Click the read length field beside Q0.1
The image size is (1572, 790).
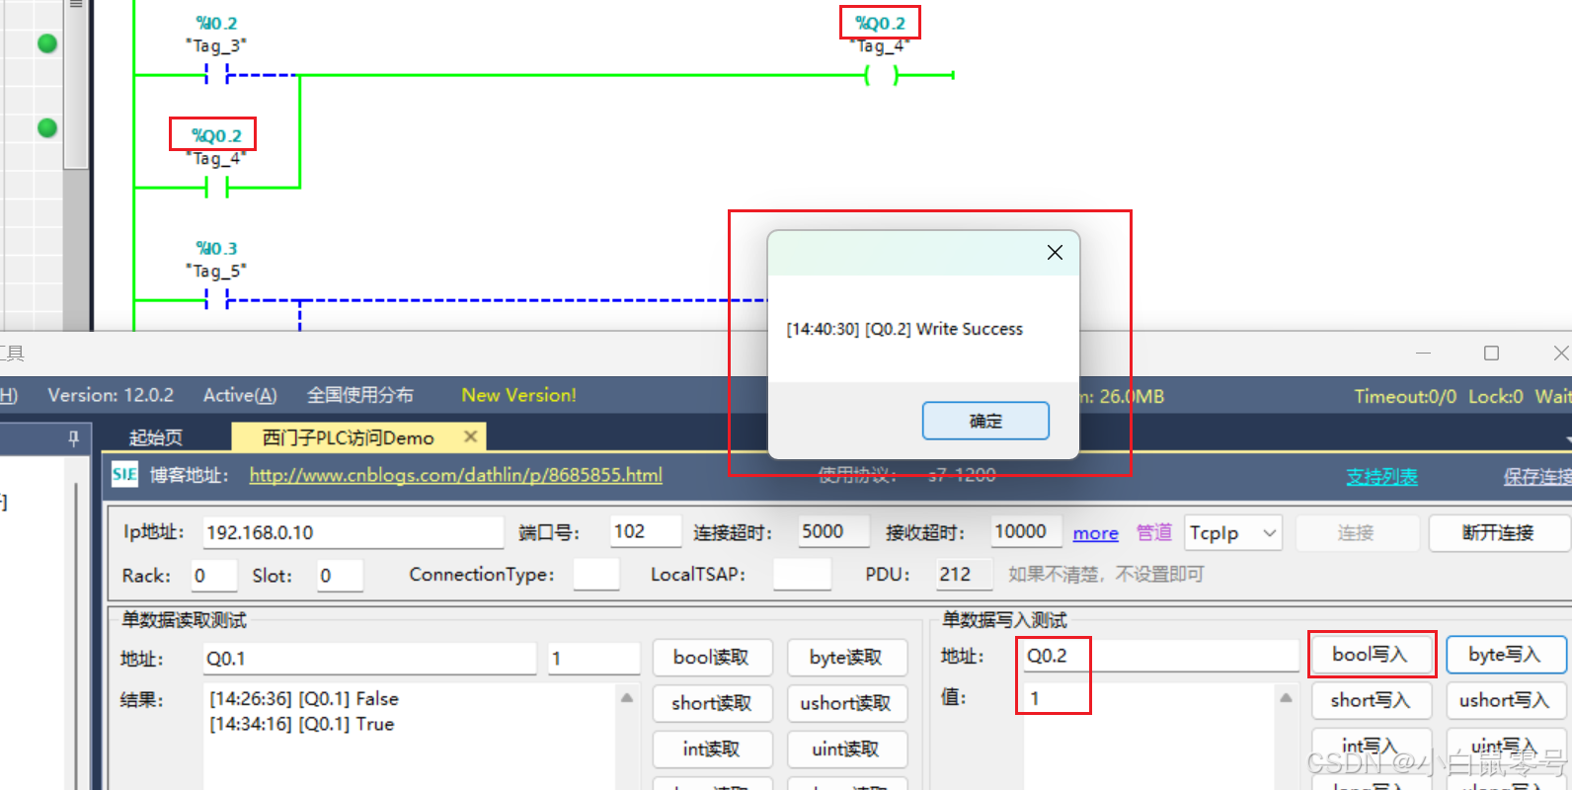coord(594,659)
